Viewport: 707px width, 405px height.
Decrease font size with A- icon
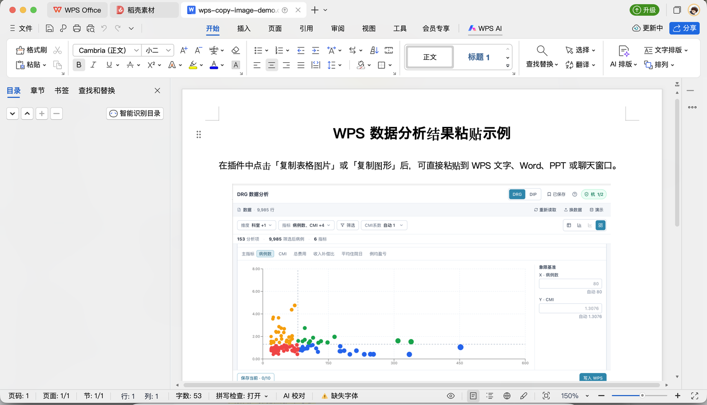(198, 50)
